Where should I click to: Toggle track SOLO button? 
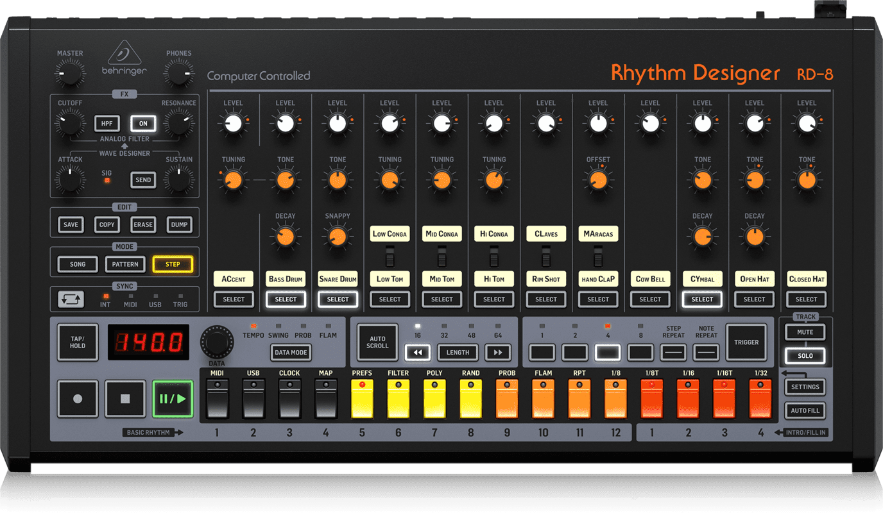coord(805,355)
